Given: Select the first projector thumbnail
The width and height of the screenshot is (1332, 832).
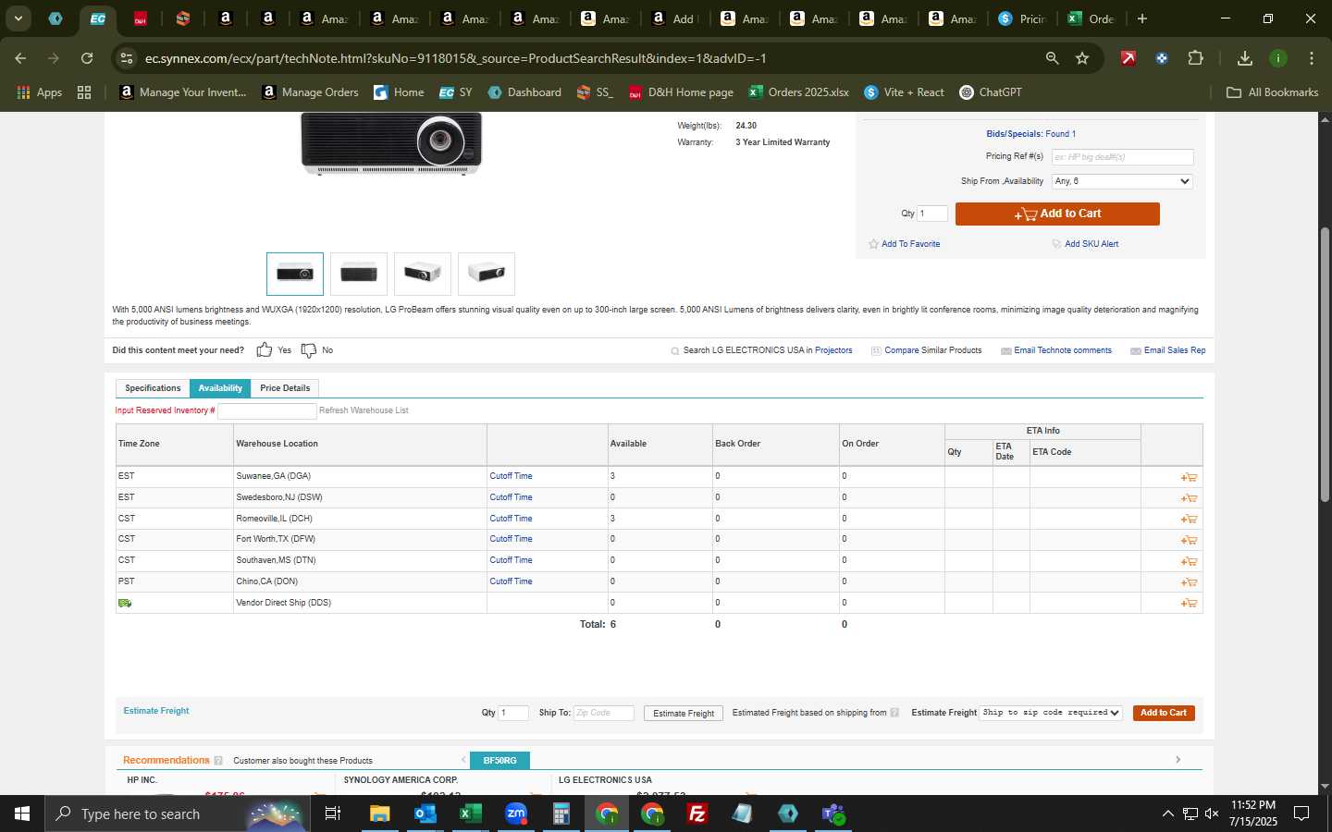Looking at the screenshot, I should [x=295, y=274].
